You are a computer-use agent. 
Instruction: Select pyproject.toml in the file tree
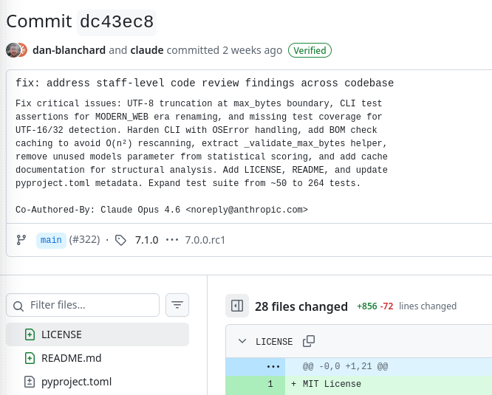76,382
